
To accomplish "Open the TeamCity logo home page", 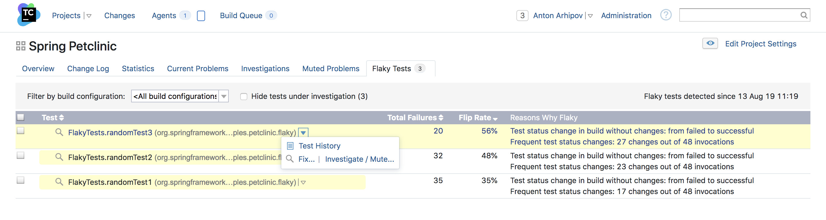I will tap(29, 15).
